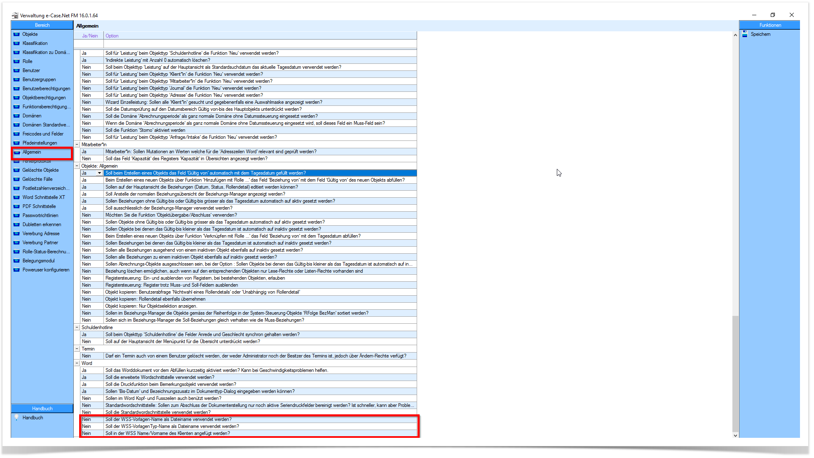This screenshot has width=814, height=458.
Task: Click the Objekte sidebar icon
Action: click(x=16, y=34)
